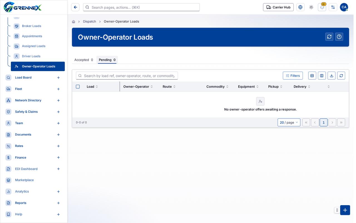This screenshot has height=223, width=356.
Task: Open the column settings icon
Action: (322, 76)
